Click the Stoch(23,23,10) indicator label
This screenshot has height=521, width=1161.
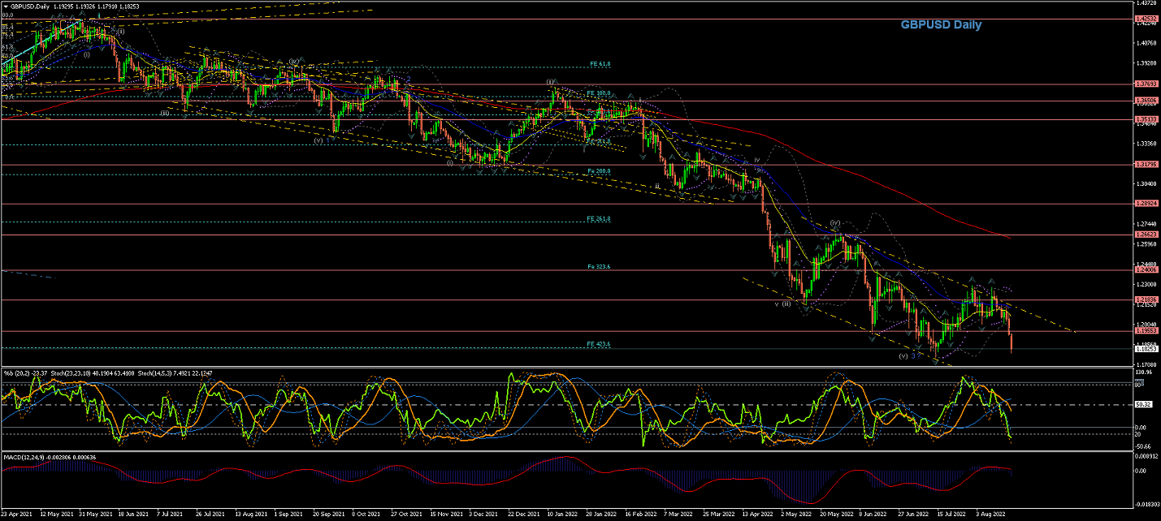pyautogui.click(x=72, y=373)
